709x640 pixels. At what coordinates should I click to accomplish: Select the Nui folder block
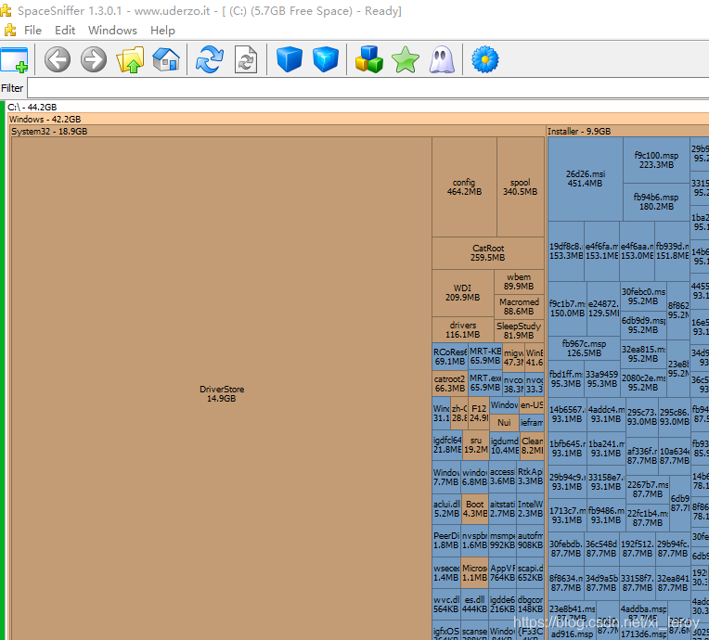[x=504, y=423]
